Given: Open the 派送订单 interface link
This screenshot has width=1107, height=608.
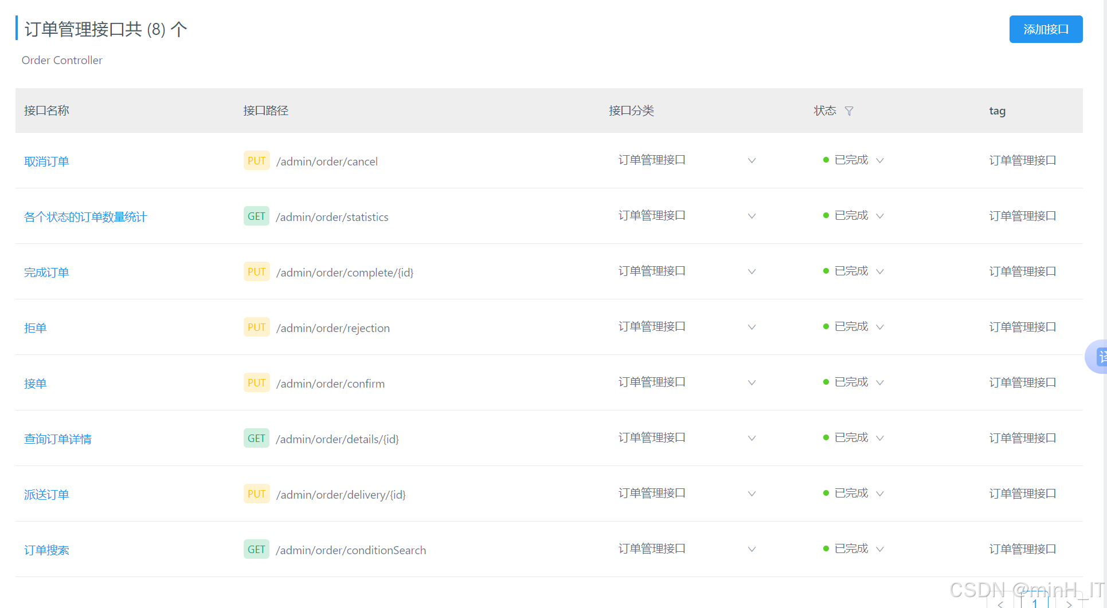Looking at the screenshot, I should pos(46,495).
